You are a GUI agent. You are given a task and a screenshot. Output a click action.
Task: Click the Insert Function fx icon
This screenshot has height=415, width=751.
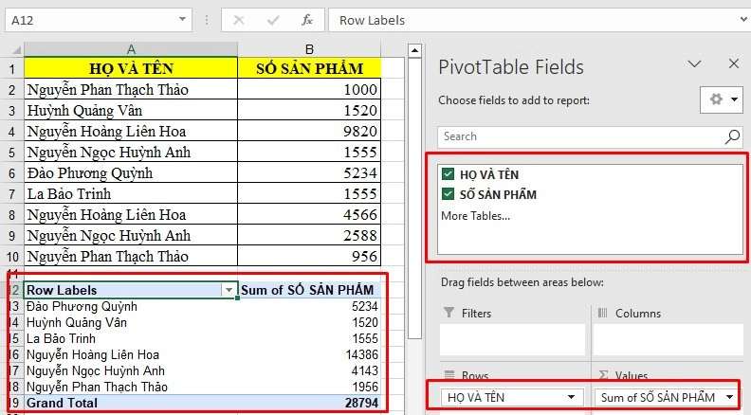[x=306, y=20]
